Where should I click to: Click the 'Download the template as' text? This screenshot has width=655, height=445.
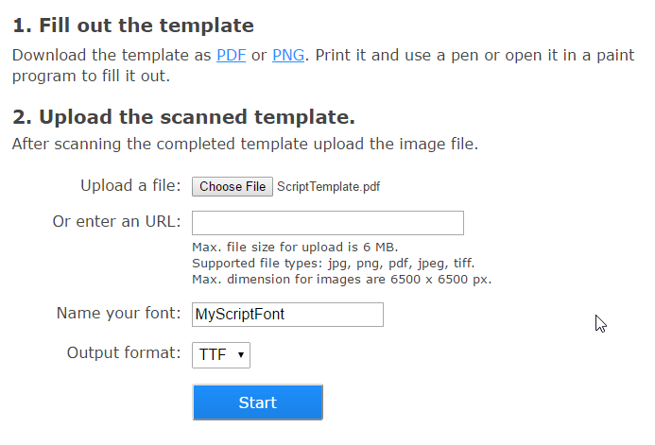pos(112,55)
